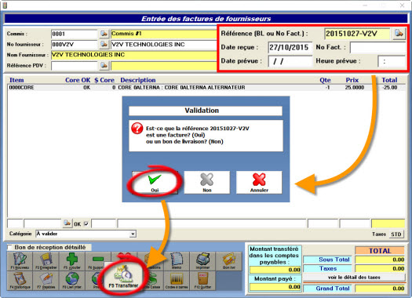The width and height of the screenshot is (412, 298).
Task: Click the F9 Transférer button
Action: (x=123, y=278)
